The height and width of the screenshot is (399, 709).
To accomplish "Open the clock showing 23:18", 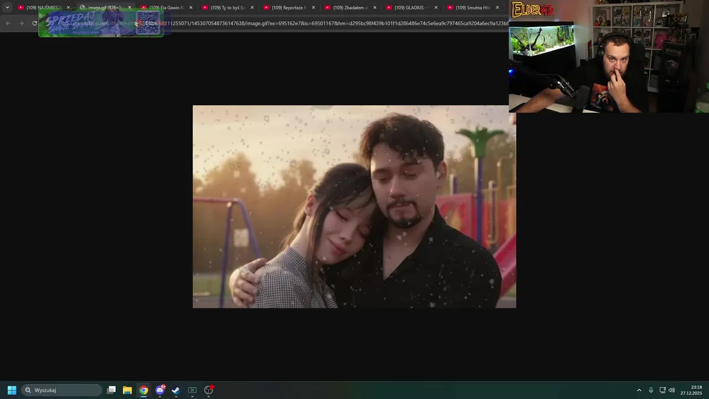I will click(691, 390).
